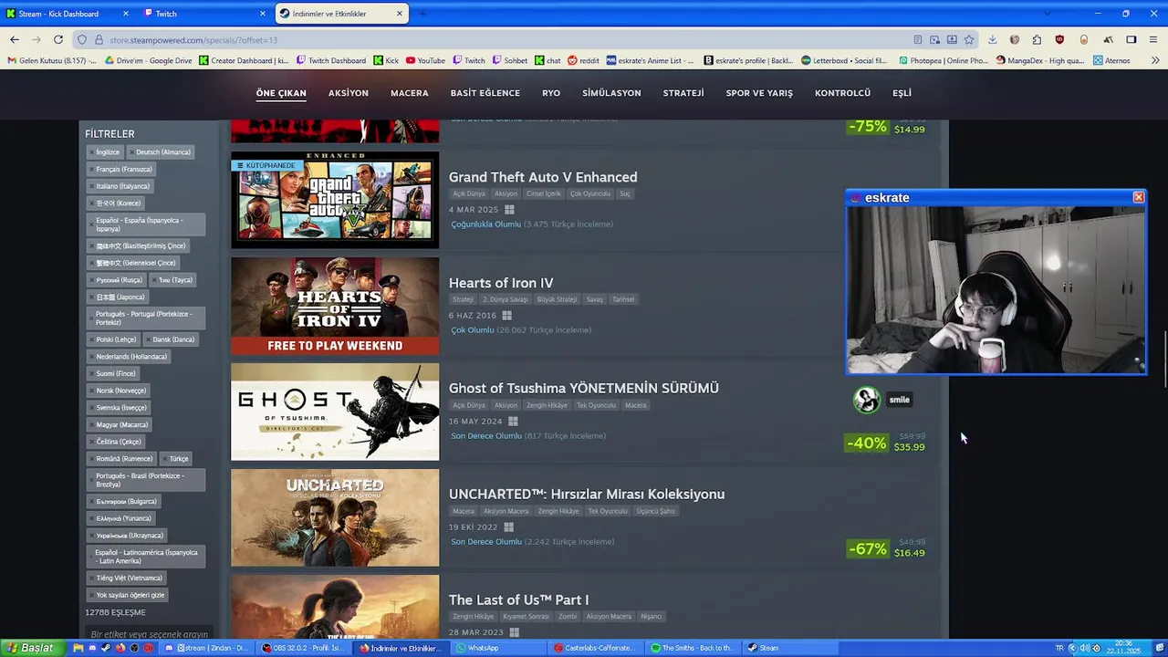
Task: Click the 2. Dünya Savaşı tag
Action: pos(505,299)
